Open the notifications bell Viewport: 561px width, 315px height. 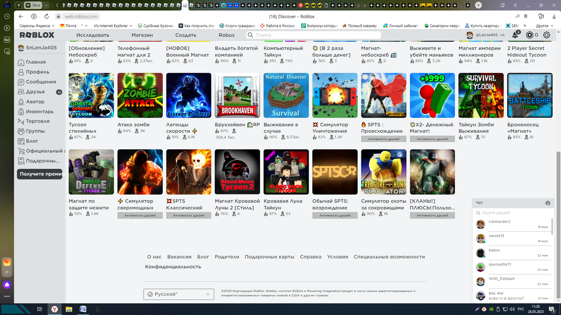(x=516, y=35)
